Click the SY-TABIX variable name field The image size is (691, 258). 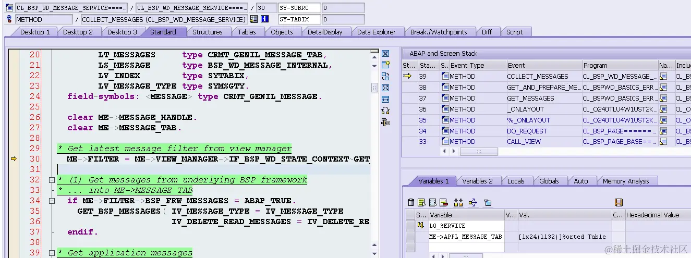pyautogui.click(x=299, y=19)
